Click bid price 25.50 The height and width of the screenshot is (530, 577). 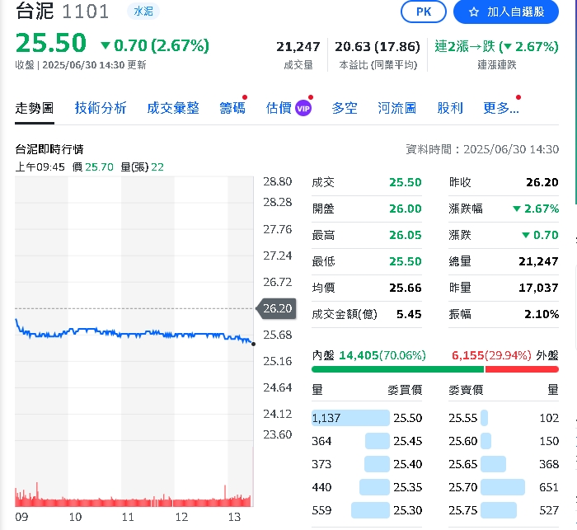click(408, 418)
